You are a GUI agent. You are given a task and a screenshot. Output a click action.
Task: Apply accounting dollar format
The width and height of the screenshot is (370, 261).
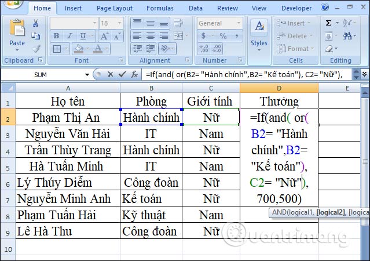click(x=203, y=36)
